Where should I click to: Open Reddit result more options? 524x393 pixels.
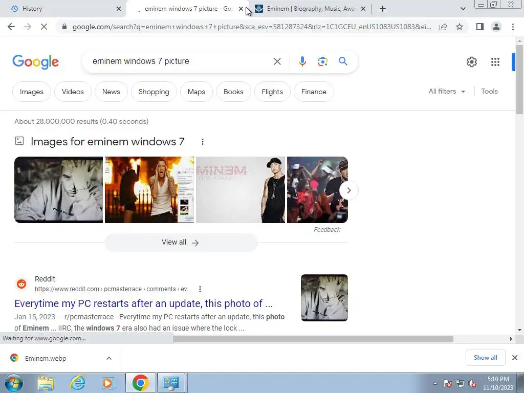tap(200, 289)
